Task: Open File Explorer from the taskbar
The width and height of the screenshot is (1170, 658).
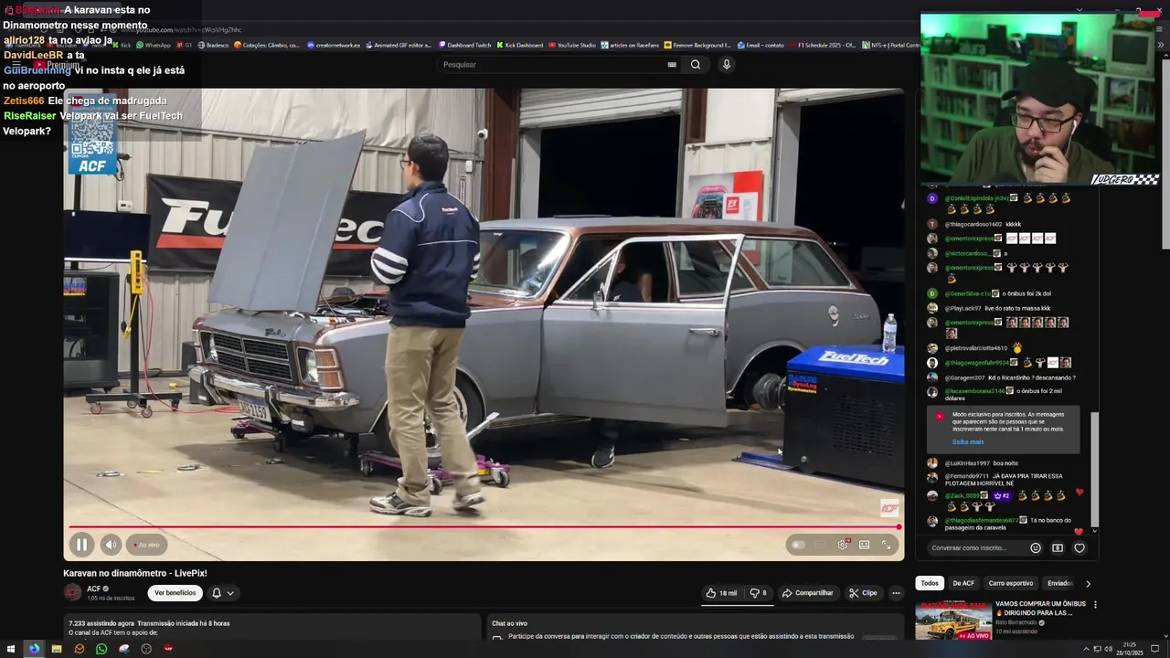Action: tap(57, 649)
